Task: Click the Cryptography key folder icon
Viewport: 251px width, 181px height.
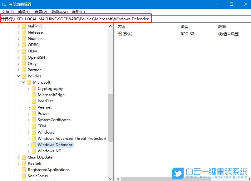Action: click(34, 88)
